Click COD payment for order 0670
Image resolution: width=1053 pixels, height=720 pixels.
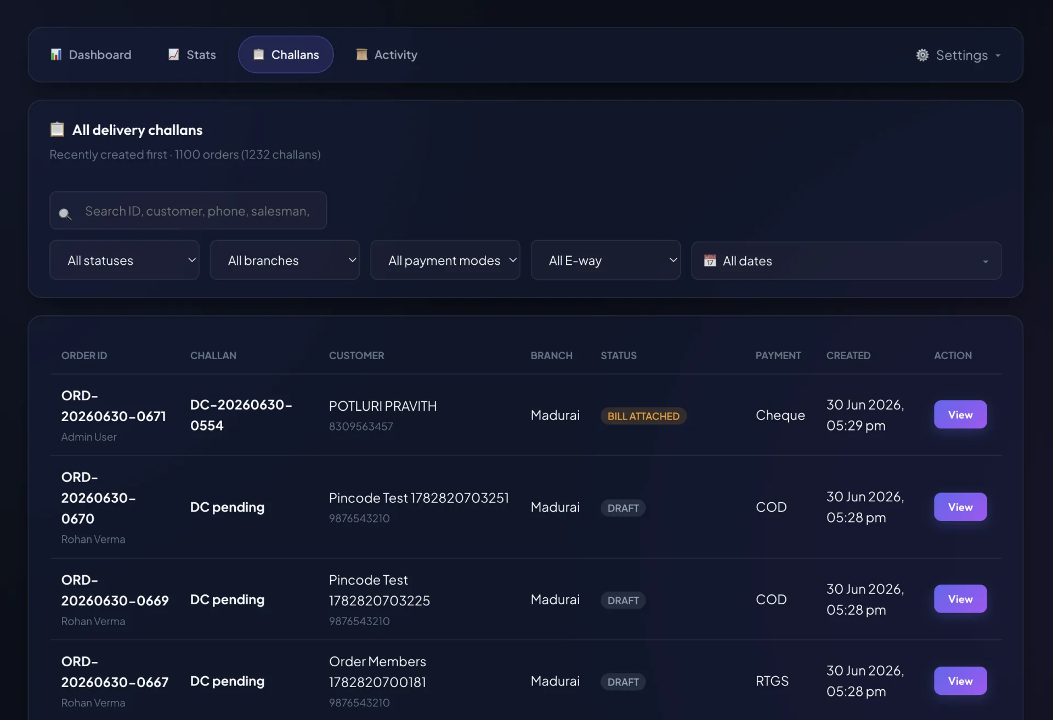[x=771, y=507]
